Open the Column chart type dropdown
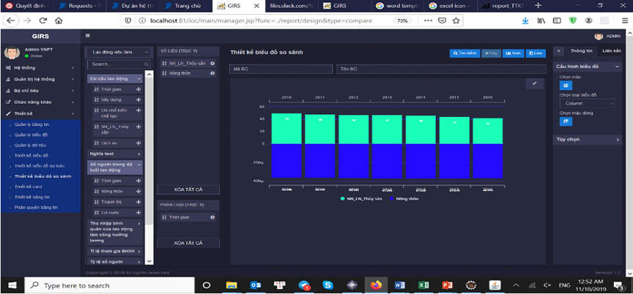 tap(587, 104)
